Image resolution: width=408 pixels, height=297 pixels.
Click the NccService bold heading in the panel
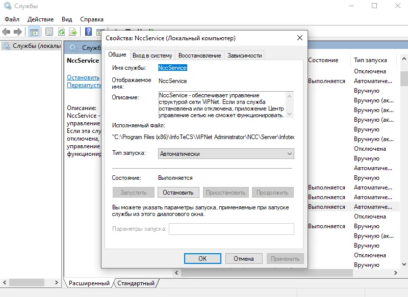point(83,61)
